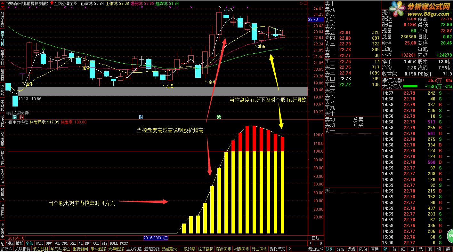Image resolution: width=453 pixels, height=252 pixels.
Task: Open the 牛叉诊股 sidebar tab
Action: [x=3, y=177]
